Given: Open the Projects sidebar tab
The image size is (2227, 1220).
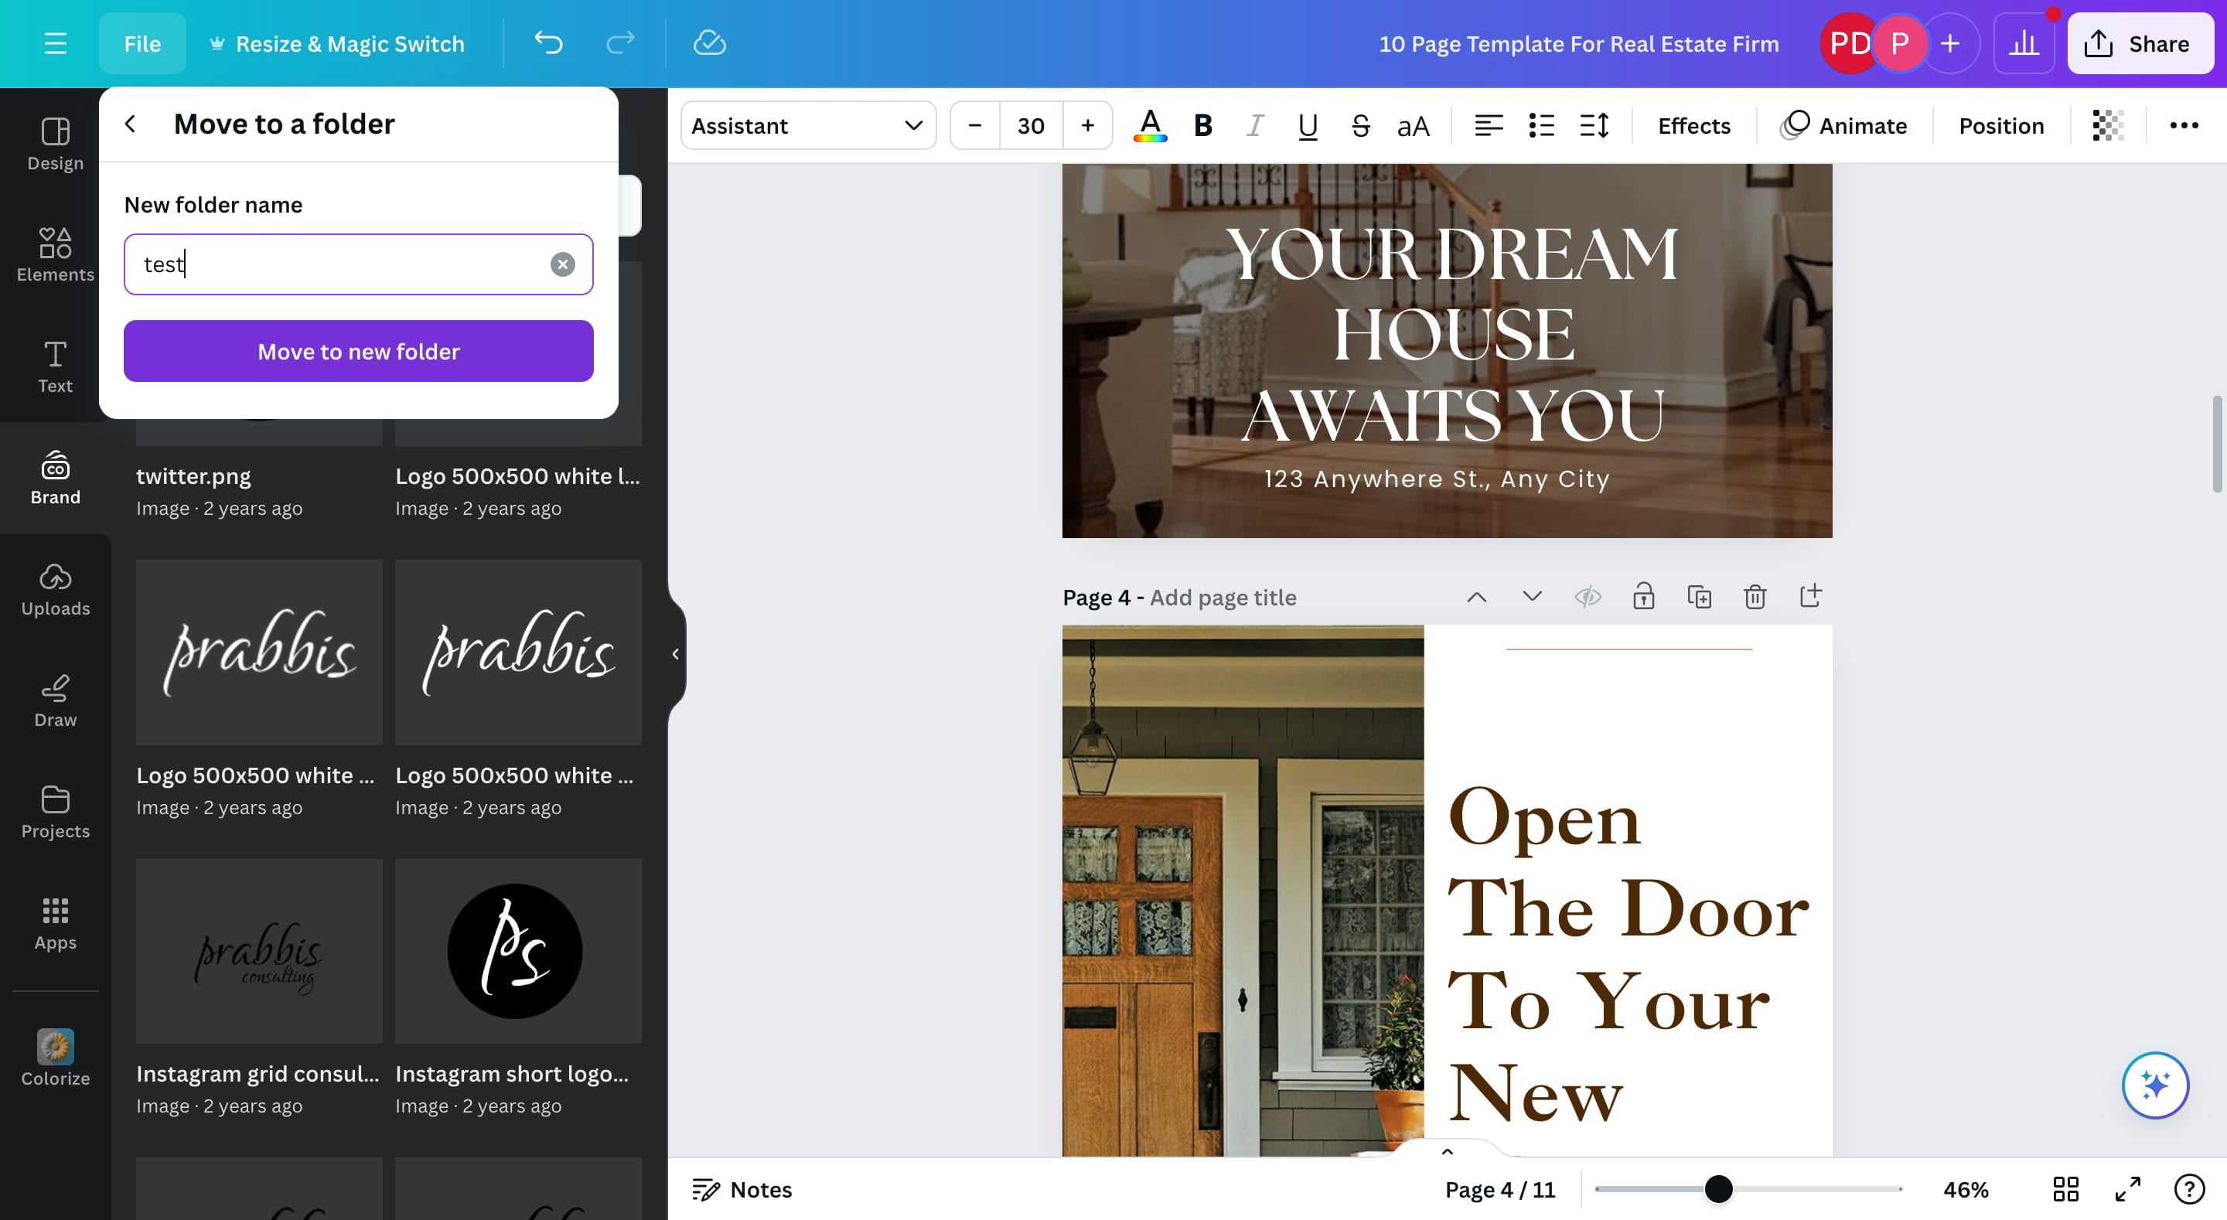Looking at the screenshot, I should (x=56, y=813).
